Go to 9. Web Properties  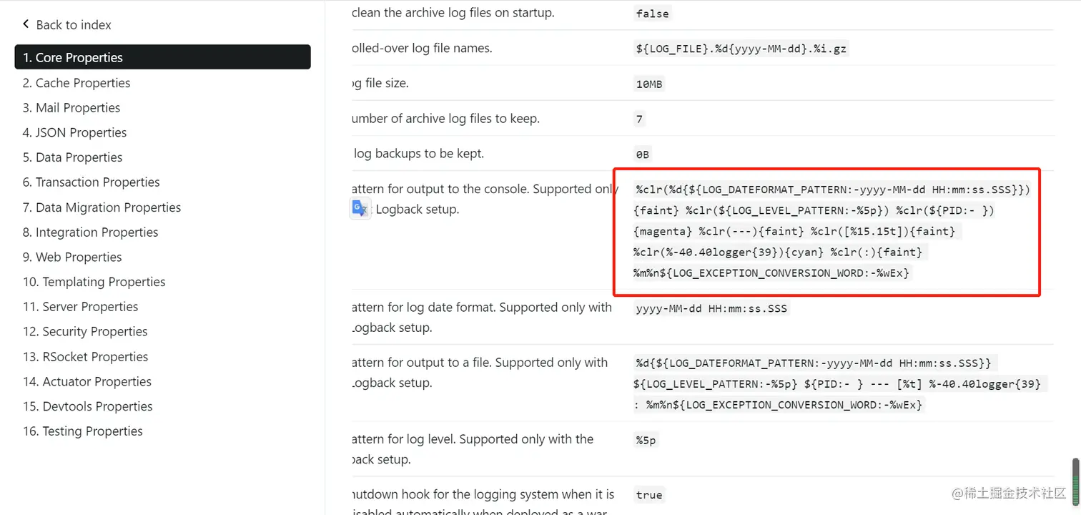(72, 257)
